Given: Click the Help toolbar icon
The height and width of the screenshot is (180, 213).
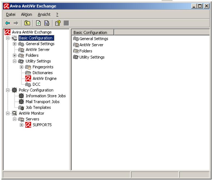Looking at the screenshot, I should (x=58, y=23).
